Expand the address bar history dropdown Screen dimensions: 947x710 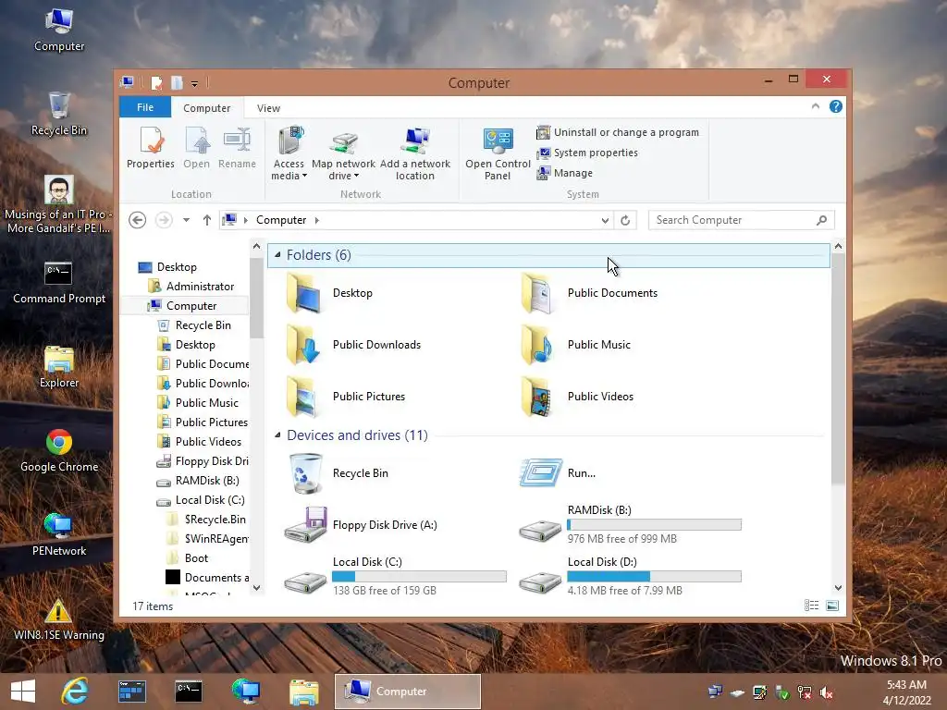(605, 220)
